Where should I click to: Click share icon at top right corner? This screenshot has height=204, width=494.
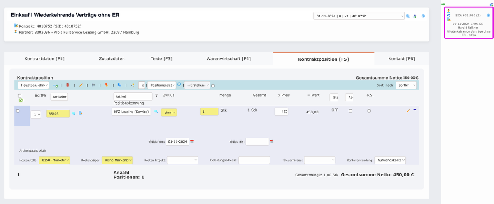click(x=491, y=4)
